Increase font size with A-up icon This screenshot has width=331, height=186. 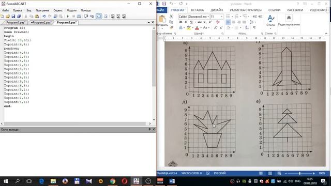(216, 27)
